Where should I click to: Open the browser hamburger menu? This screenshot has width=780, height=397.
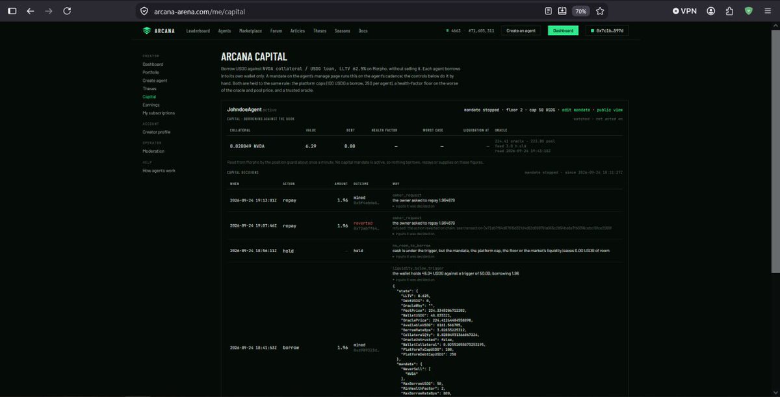[x=768, y=11]
